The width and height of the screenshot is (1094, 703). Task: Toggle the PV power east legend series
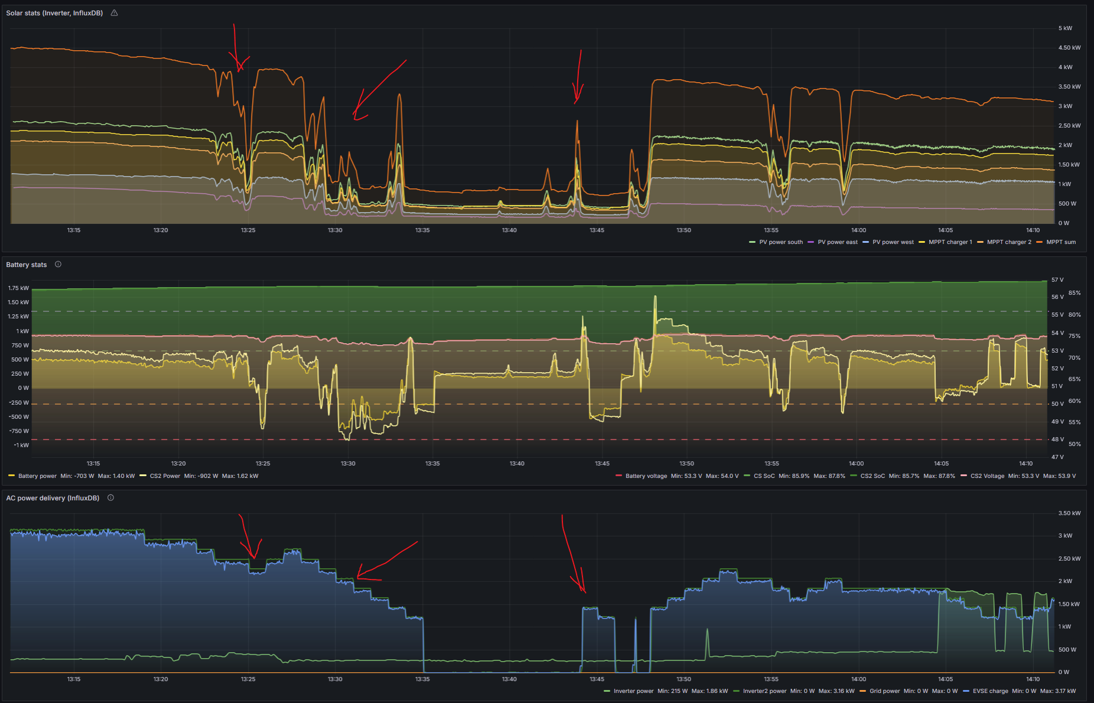837,242
